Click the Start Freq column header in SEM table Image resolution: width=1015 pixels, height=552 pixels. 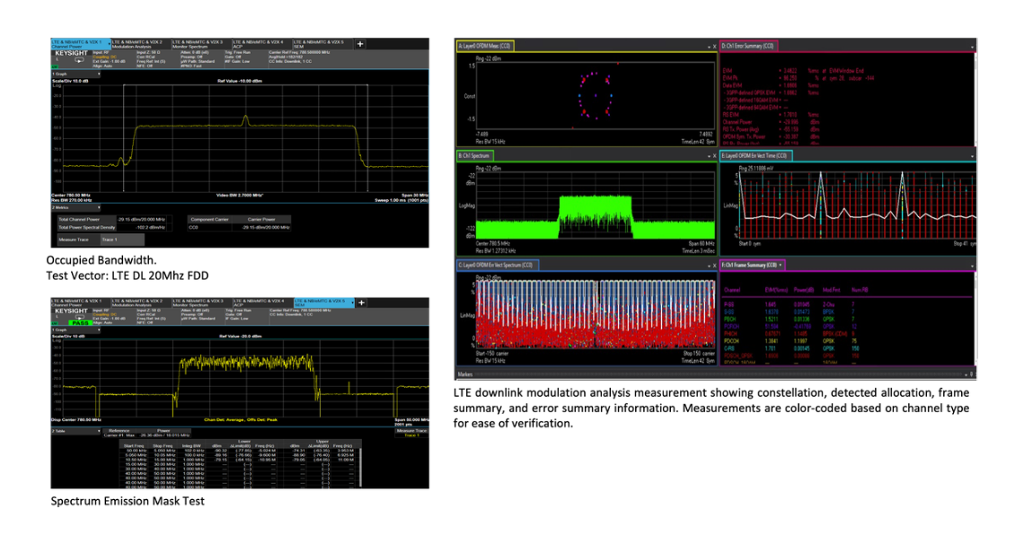(x=136, y=446)
